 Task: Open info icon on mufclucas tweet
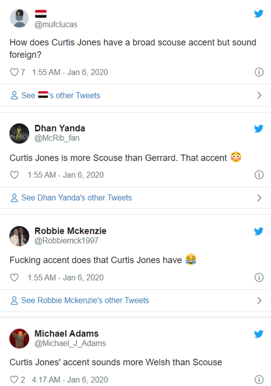tap(259, 72)
